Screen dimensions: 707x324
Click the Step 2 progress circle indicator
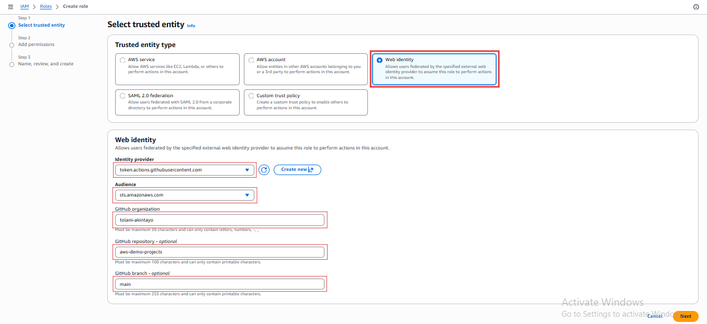tap(12, 44)
